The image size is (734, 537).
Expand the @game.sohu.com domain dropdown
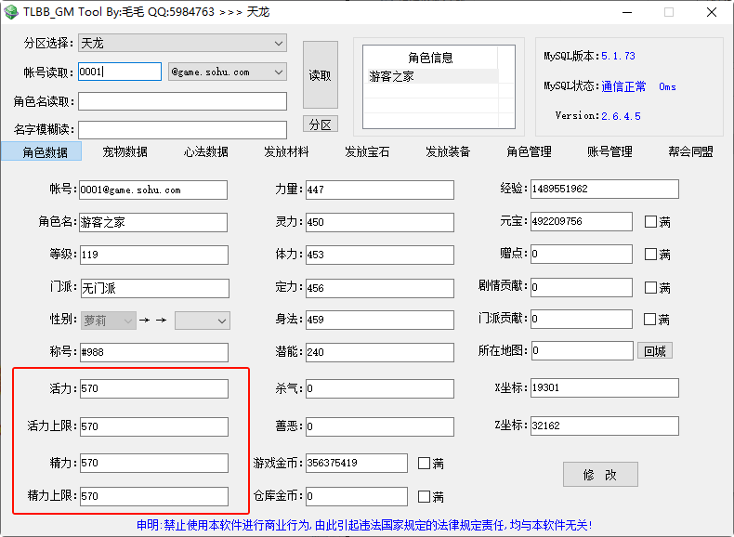click(x=227, y=72)
